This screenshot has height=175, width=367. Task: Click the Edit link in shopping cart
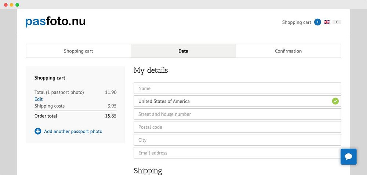point(39,99)
